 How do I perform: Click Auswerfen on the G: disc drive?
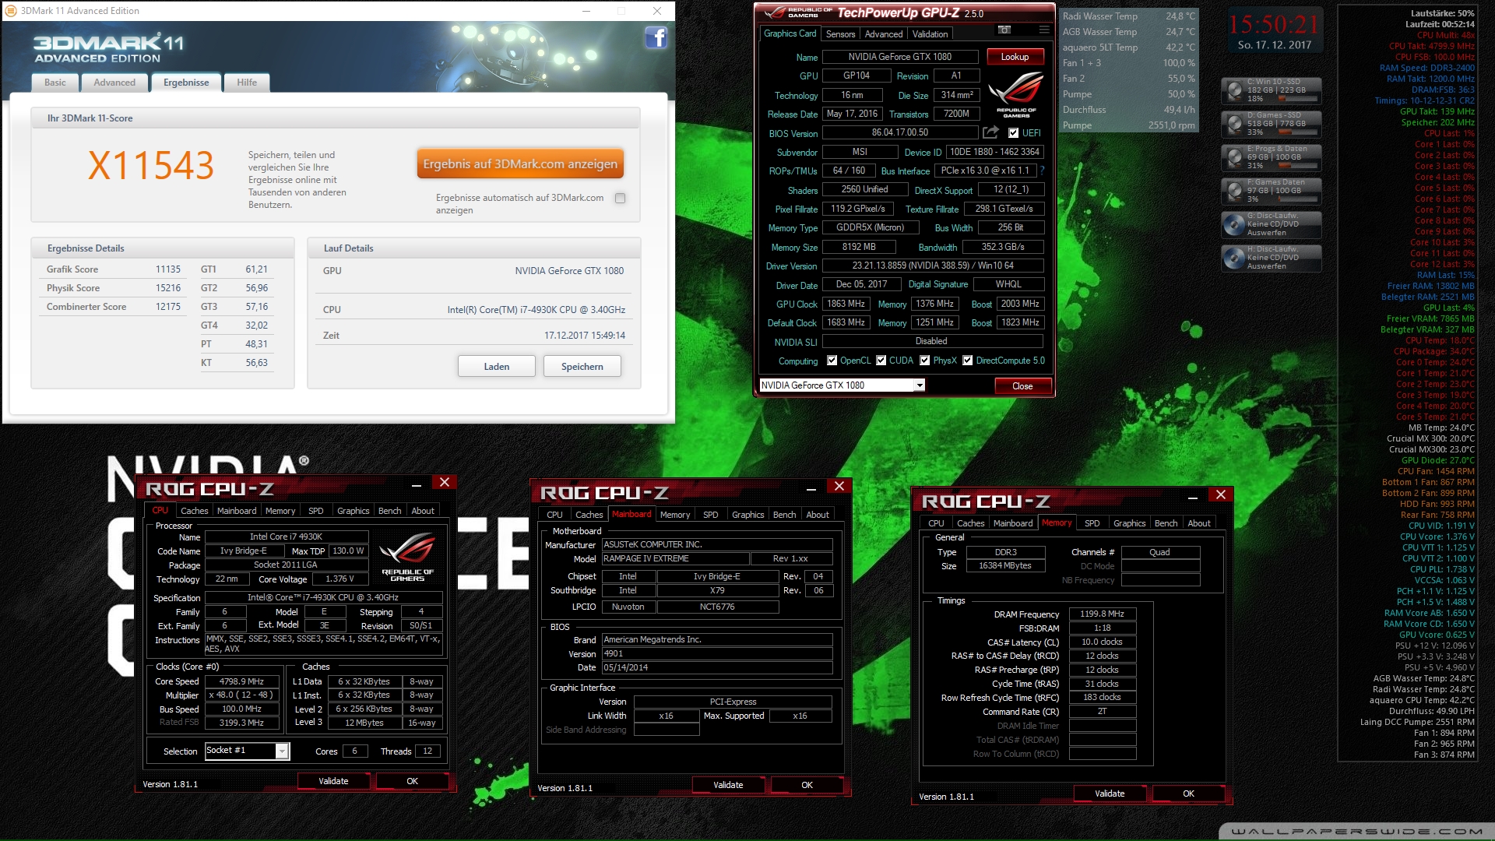[1266, 232]
